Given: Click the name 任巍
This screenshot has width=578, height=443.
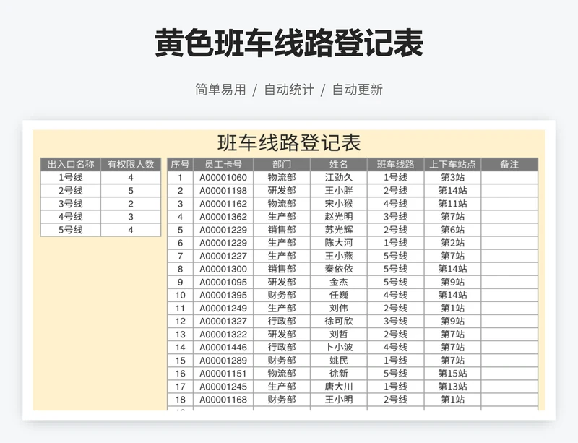Looking at the screenshot, I should coord(339,295).
